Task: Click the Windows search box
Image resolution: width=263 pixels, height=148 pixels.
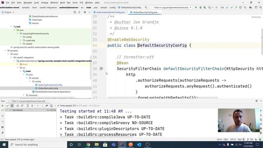Action: click(37, 144)
